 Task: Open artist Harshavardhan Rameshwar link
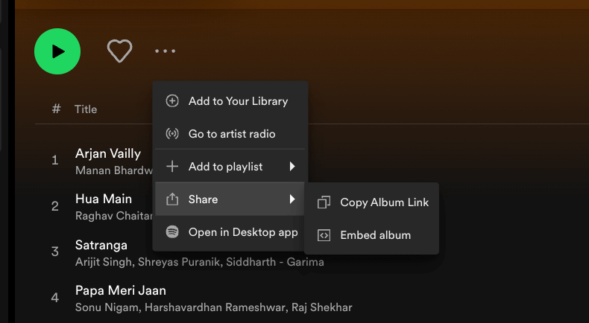click(x=215, y=307)
